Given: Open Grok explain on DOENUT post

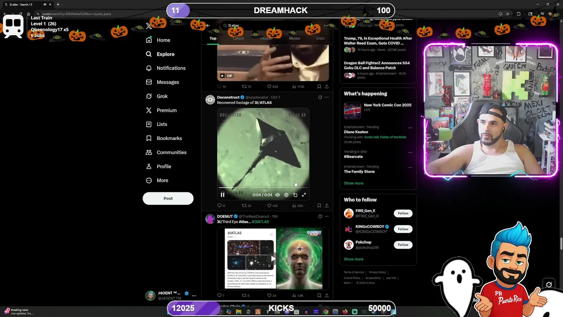Looking at the screenshot, I should click(320, 216).
